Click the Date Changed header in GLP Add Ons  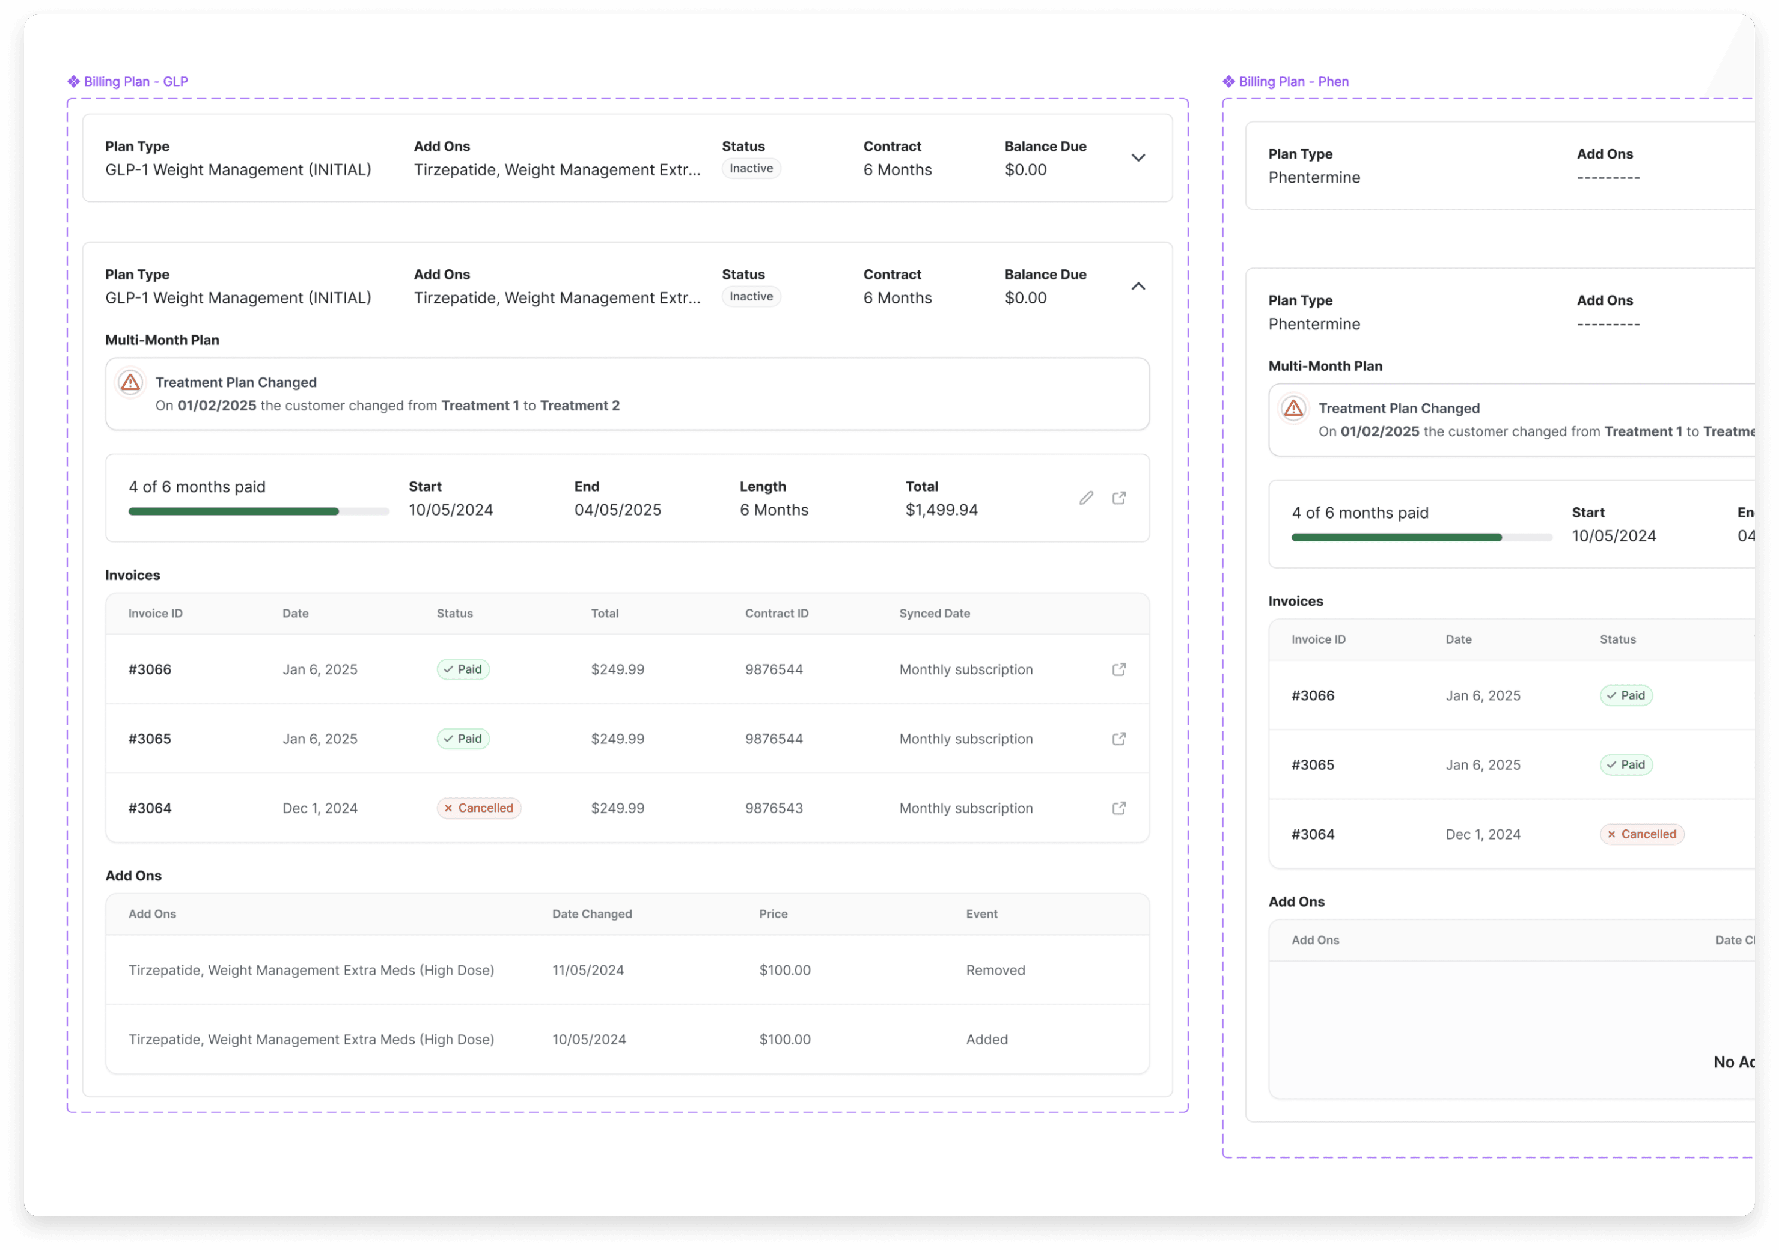click(x=592, y=915)
